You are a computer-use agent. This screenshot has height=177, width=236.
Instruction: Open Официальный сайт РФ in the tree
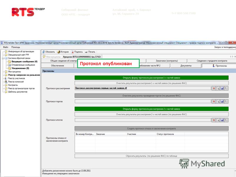pos(18,55)
